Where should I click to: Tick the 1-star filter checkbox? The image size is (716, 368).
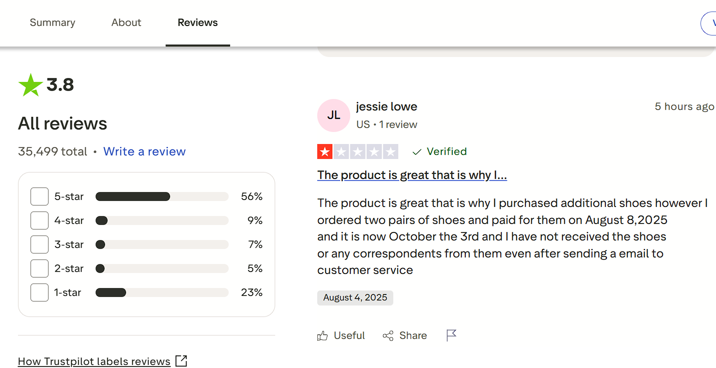pos(40,292)
